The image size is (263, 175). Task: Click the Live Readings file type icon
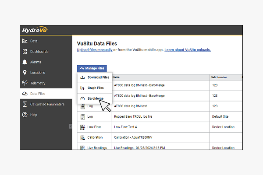[x=82, y=147]
